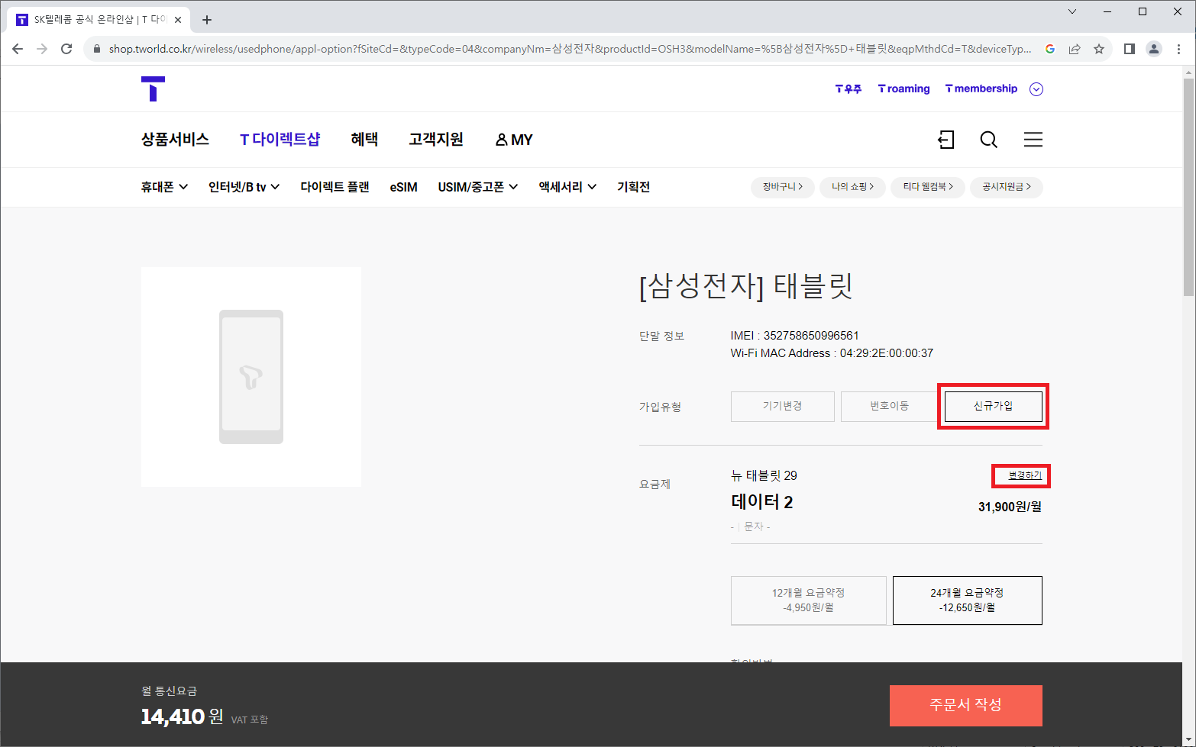Click the tab search chevron in title bar
The width and height of the screenshot is (1196, 747).
pos(1072,11)
